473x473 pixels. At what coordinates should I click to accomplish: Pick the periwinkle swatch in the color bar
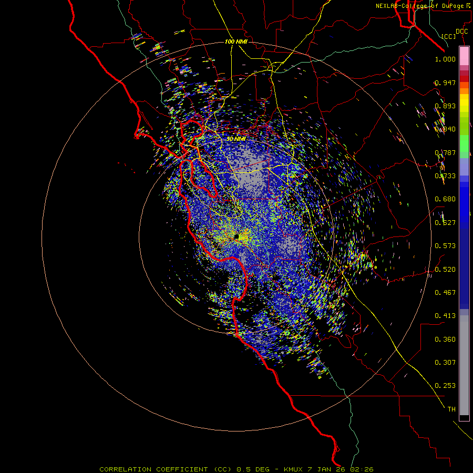tap(464, 167)
